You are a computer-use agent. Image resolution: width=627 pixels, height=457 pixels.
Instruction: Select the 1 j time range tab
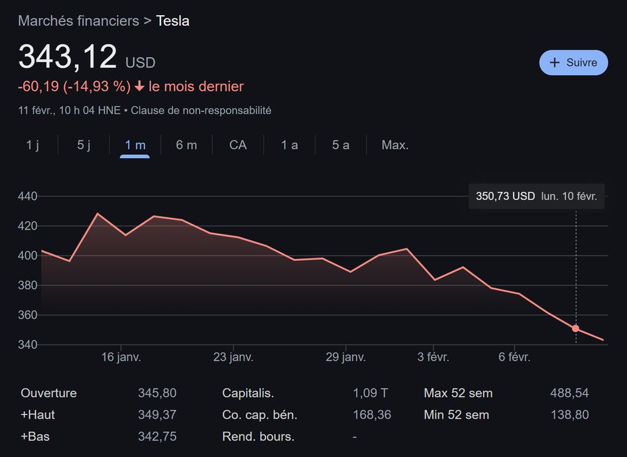pos(33,145)
